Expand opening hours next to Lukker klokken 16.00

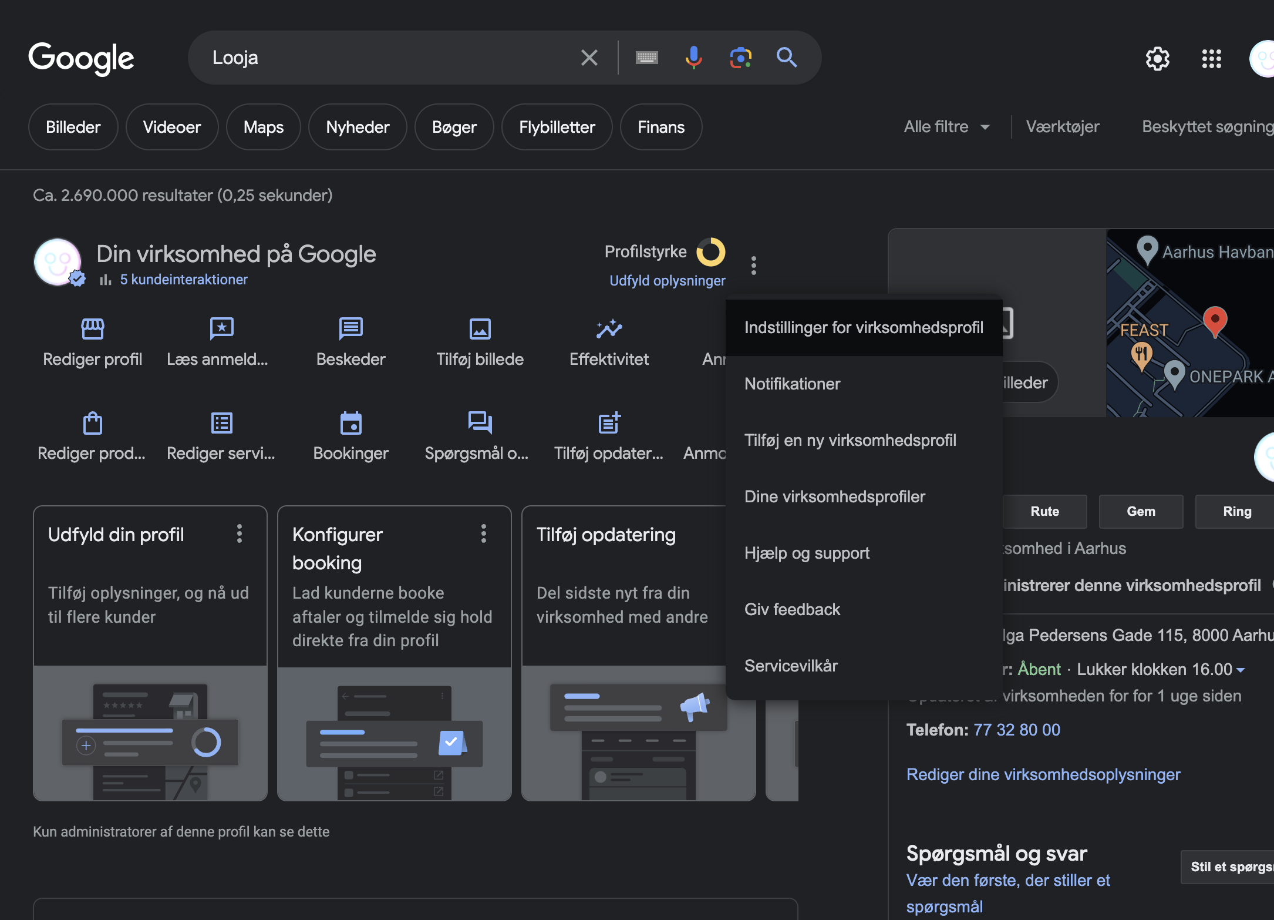tap(1241, 670)
